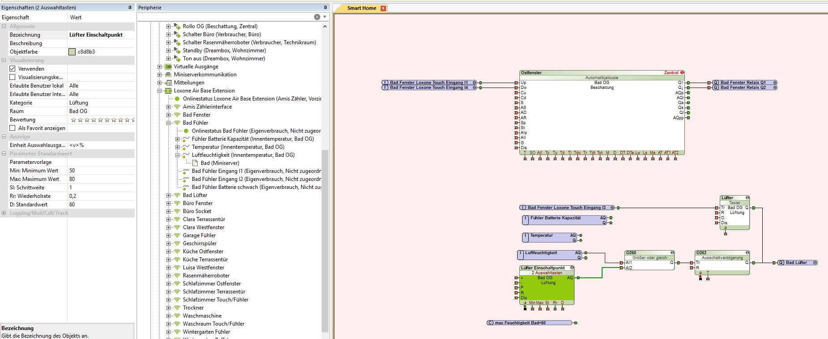Select Waschmaschine in the periphery tree
The height and width of the screenshot is (339, 828).
tap(202, 316)
